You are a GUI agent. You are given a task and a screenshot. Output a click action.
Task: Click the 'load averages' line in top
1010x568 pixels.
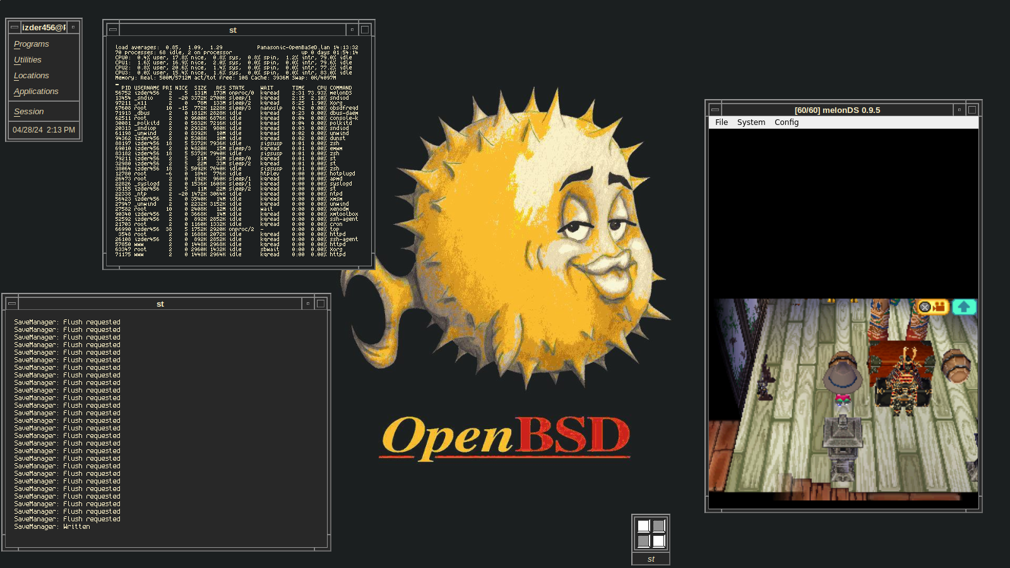point(237,47)
